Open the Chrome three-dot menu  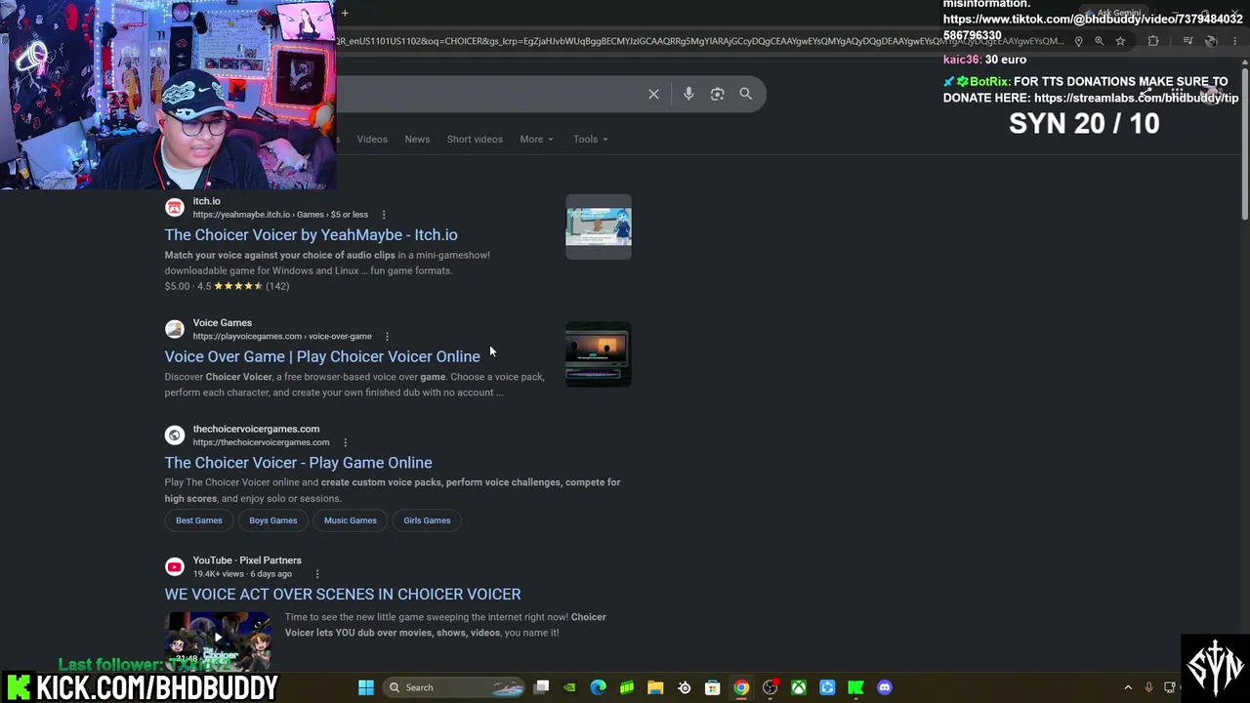1234,41
